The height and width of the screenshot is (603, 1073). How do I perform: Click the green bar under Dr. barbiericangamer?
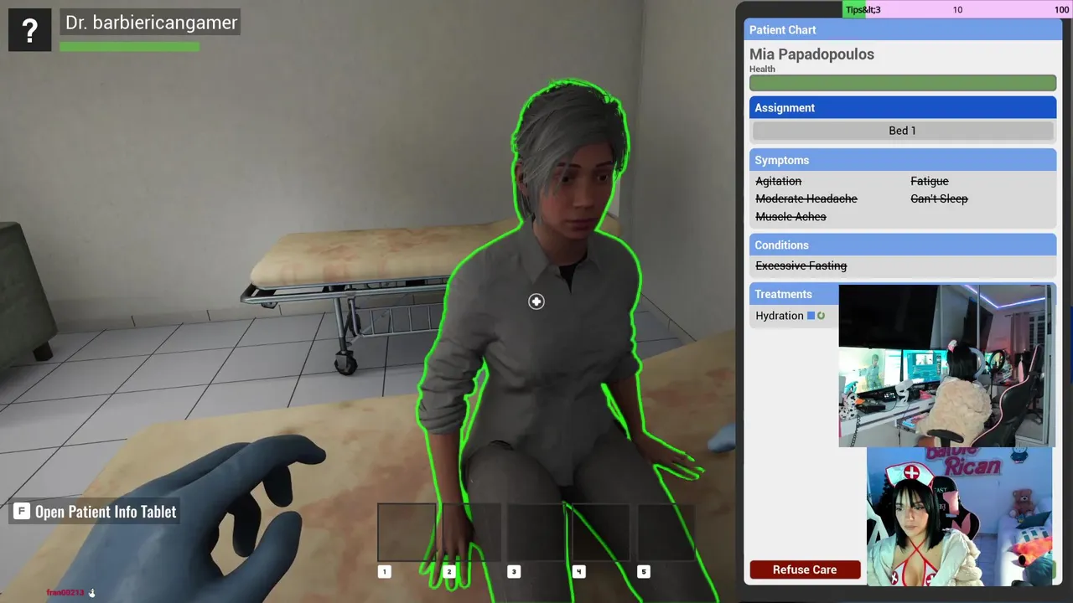(129, 47)
